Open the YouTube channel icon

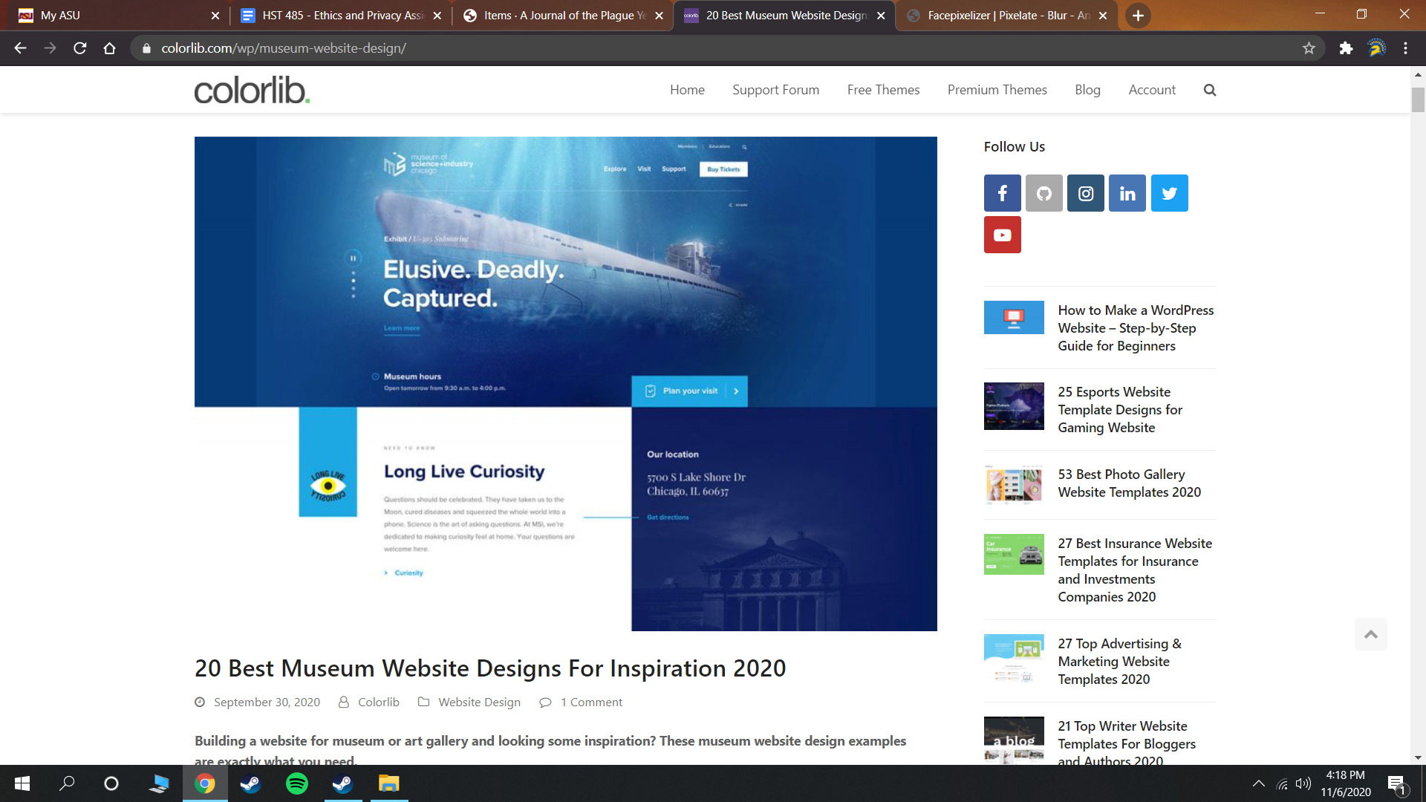[x=1002, y=235]
